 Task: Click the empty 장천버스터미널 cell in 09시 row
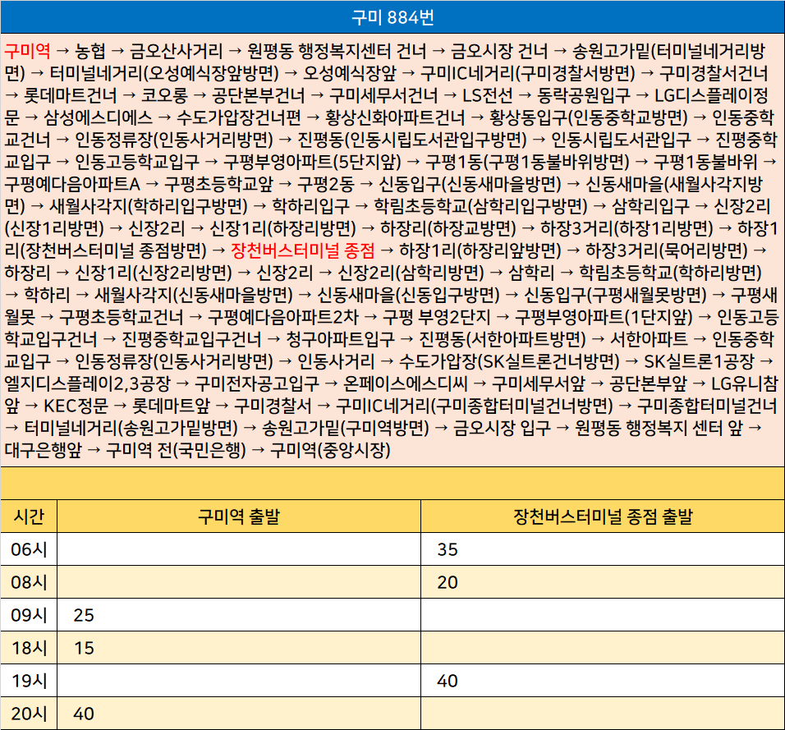(603, 615)
